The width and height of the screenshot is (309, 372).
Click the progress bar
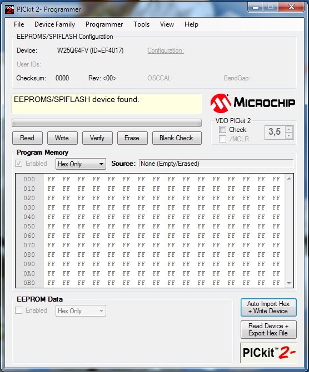click(107, 123)
